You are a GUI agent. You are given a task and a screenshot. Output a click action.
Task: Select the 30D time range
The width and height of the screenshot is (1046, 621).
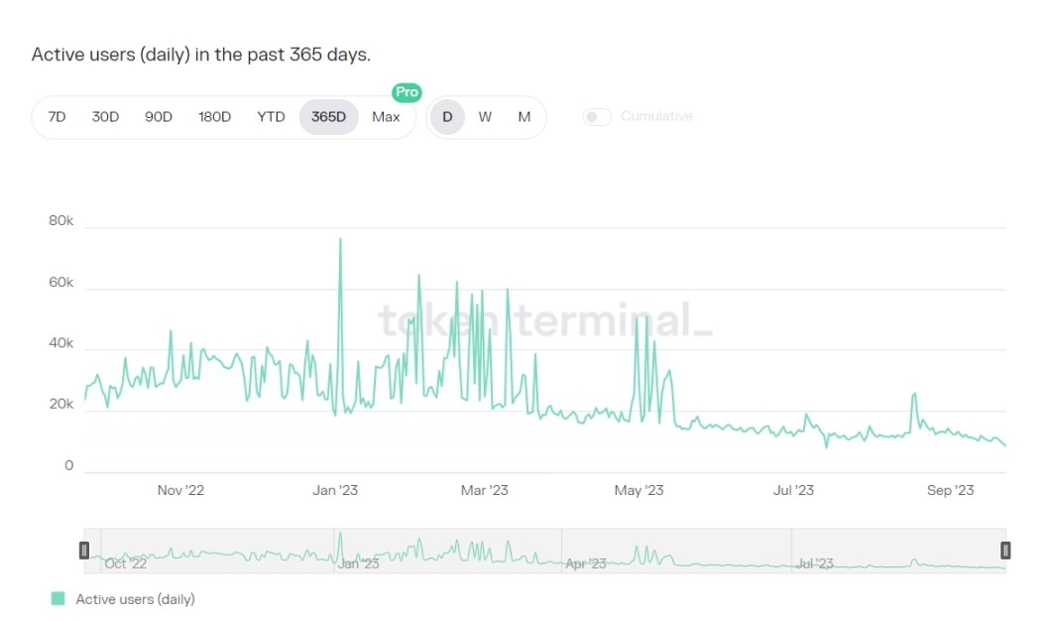(x=105, y=116)
